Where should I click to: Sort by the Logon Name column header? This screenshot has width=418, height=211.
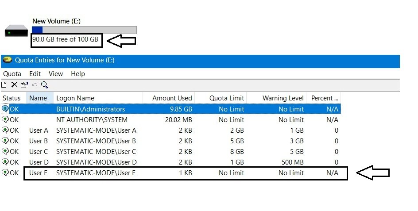[98, 98]
